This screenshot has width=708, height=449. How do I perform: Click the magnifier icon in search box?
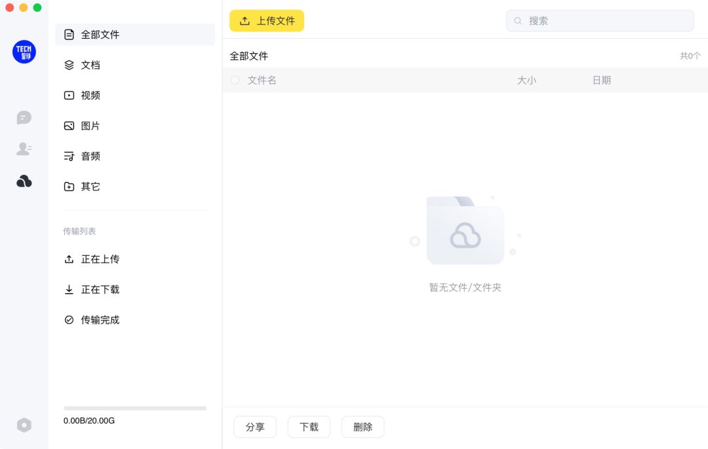(518, 21)
